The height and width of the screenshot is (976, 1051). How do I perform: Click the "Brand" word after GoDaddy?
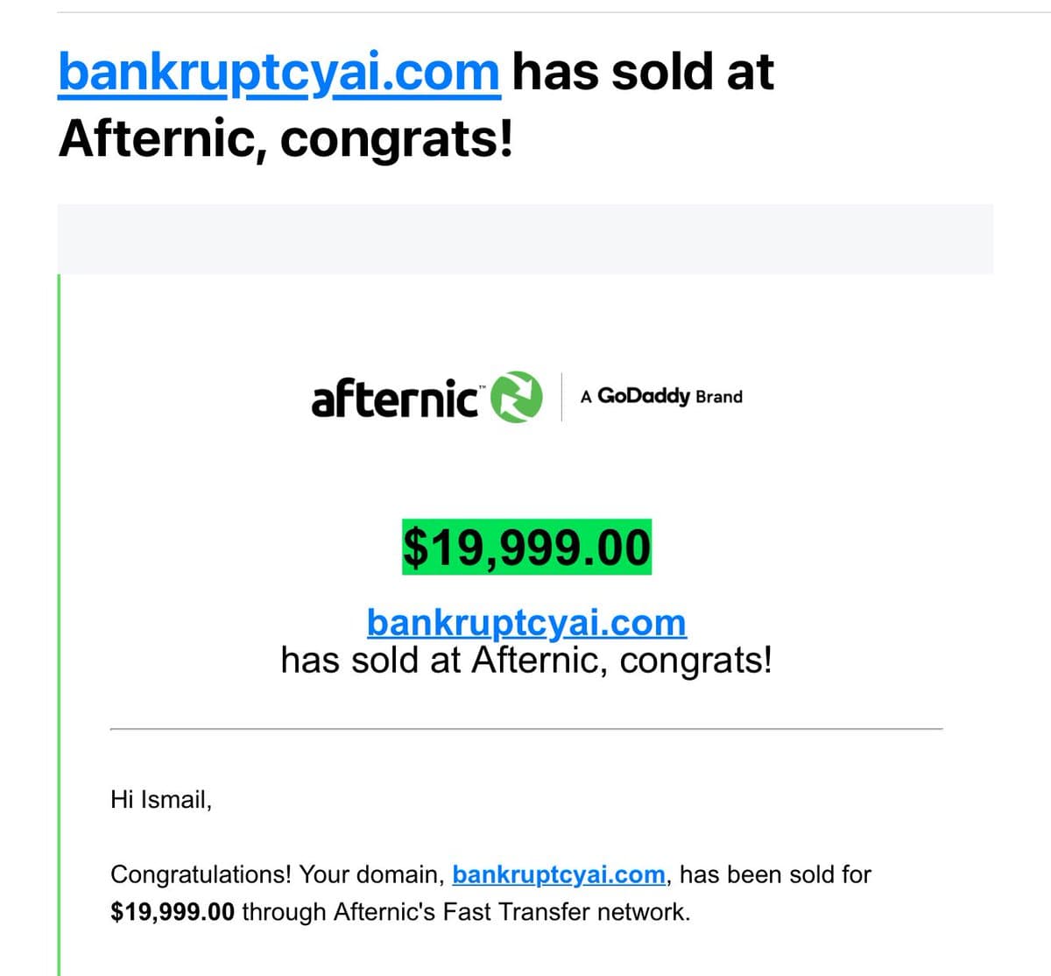[719, 397]
